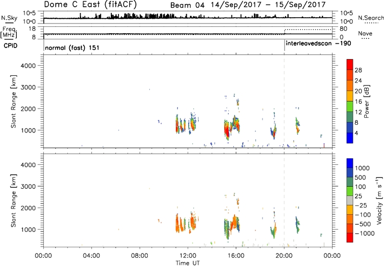384x266 pixels.
Task: Click the upper Velocity scale value '1000'
Action: point(362,168)
